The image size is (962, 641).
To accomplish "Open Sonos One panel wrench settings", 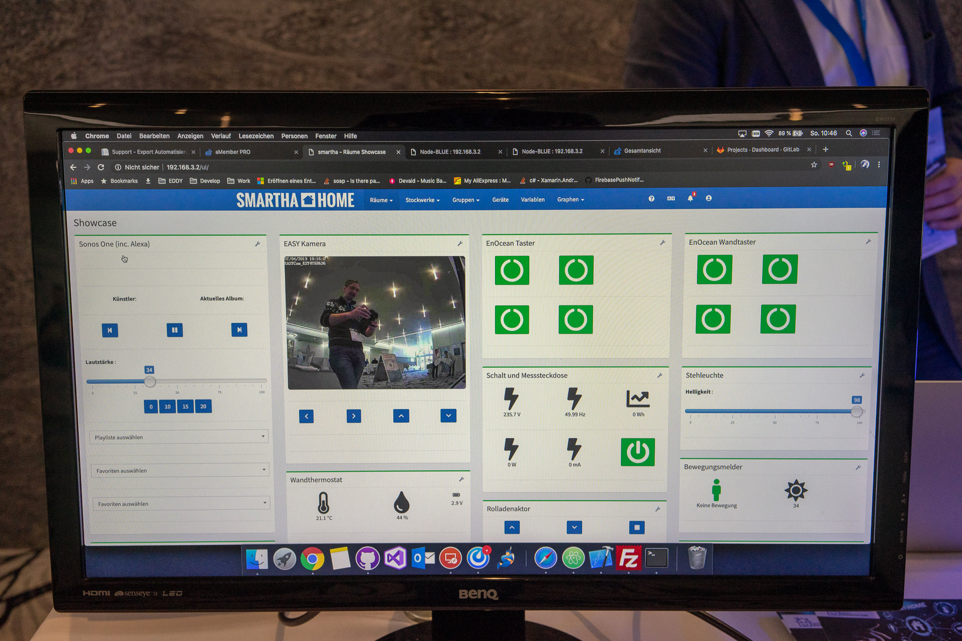I will click(x=258, y=244).
